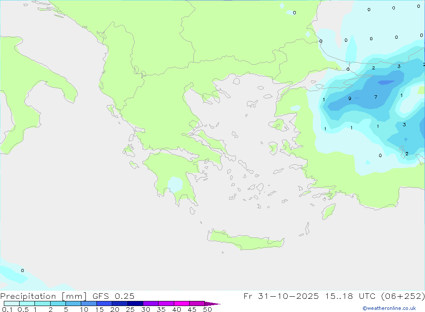
Task: Select the 2–5 mm legend color swatch
Action: [58, 303]
